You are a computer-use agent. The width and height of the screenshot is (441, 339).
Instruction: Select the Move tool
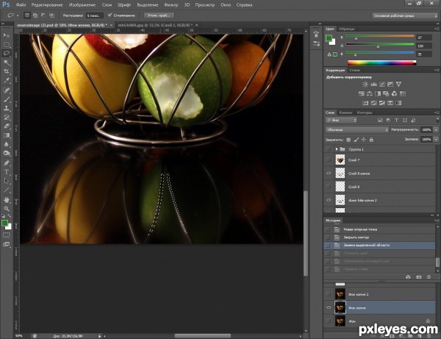[x=6, y=35]
